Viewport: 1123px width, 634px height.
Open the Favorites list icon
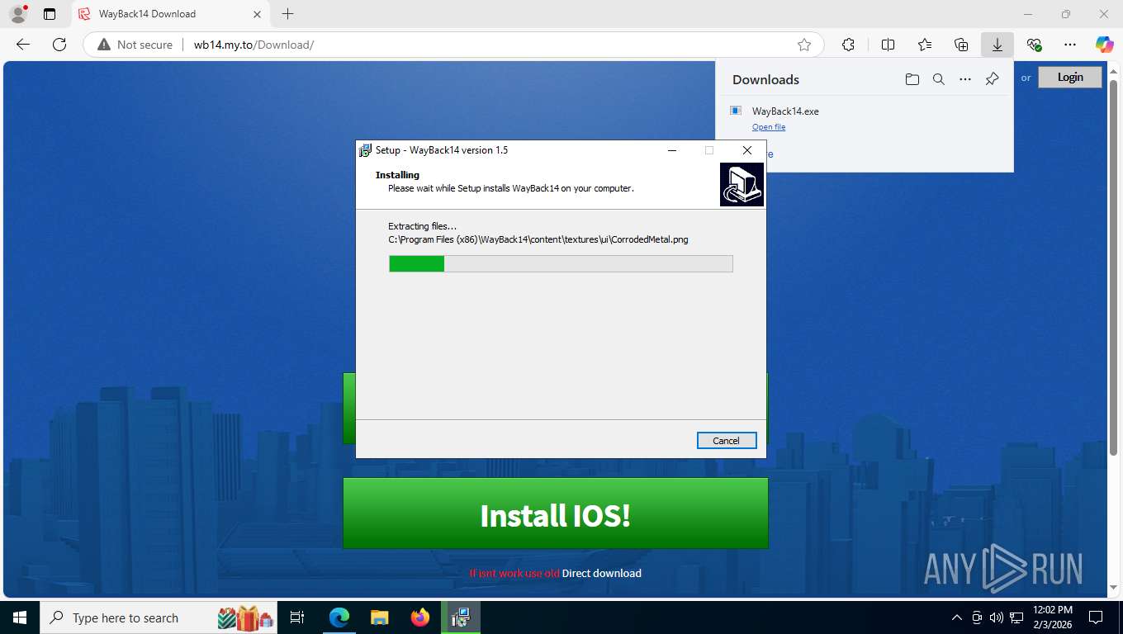[x=925, y=45]
